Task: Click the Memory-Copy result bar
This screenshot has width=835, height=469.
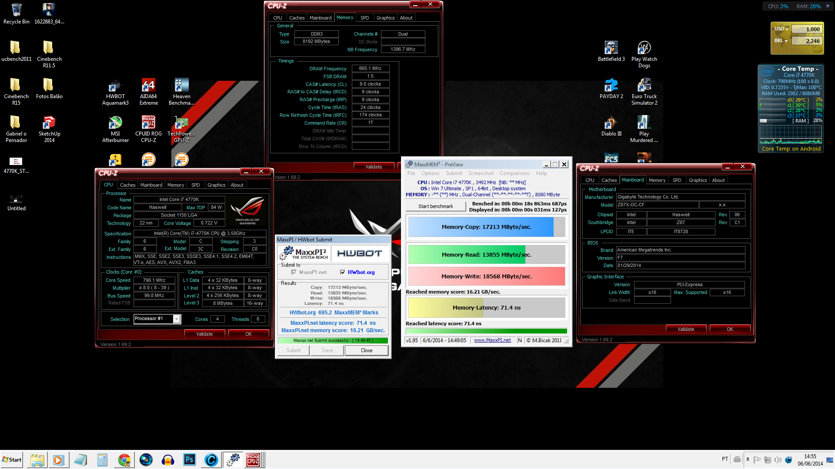Action: [x=486, y=227]
